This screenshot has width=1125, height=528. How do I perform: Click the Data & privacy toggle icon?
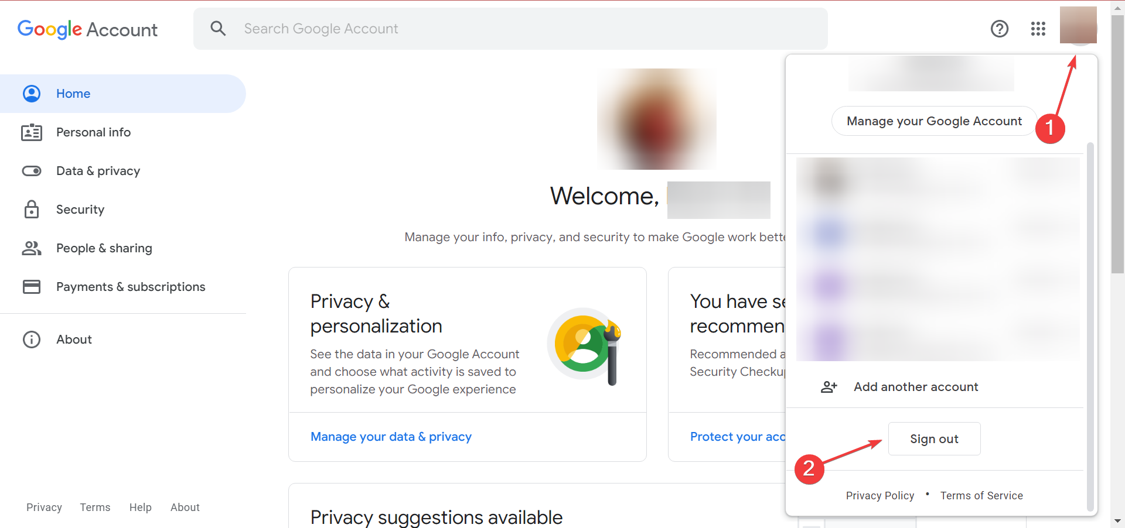click(x=32, y=171)
